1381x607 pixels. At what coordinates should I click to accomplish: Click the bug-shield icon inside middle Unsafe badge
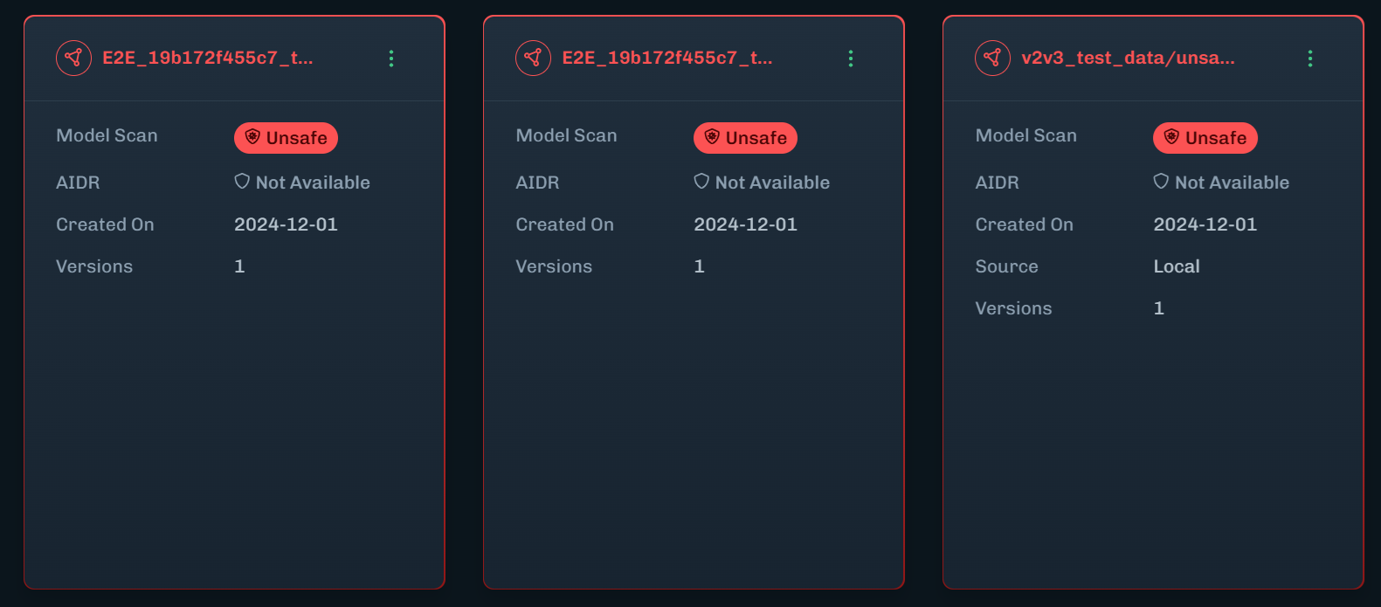[x=712, y=137]
